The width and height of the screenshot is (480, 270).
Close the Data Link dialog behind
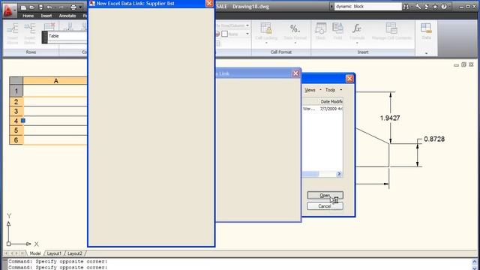pyautogui.click(x=295, y=73)
